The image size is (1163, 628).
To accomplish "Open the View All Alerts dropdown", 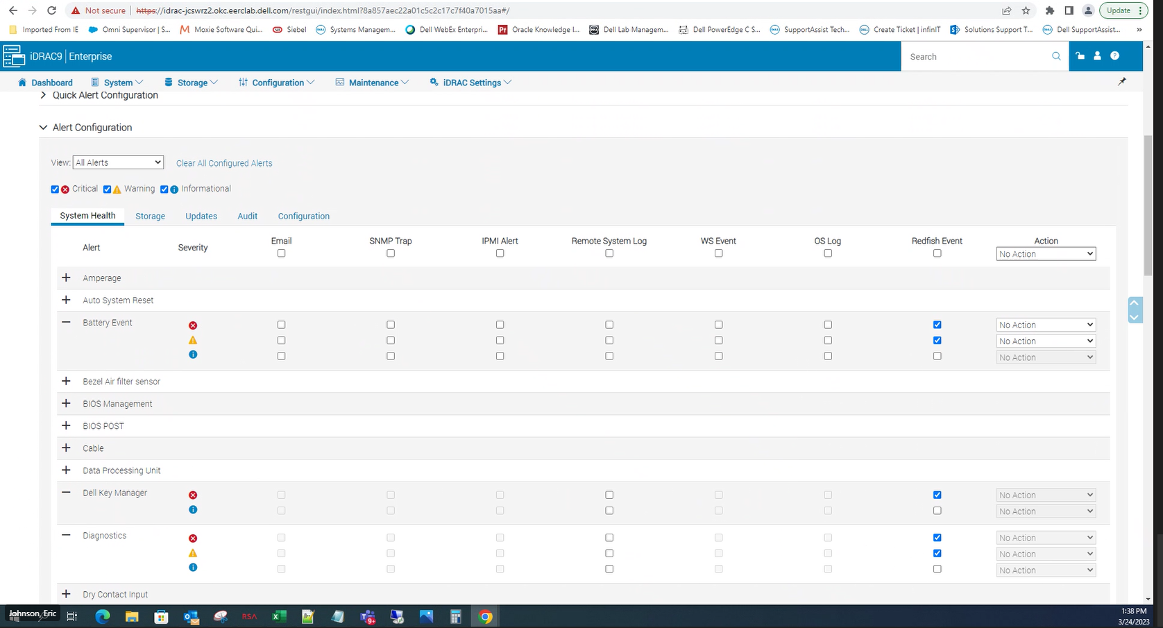I will tap(118, 162).
